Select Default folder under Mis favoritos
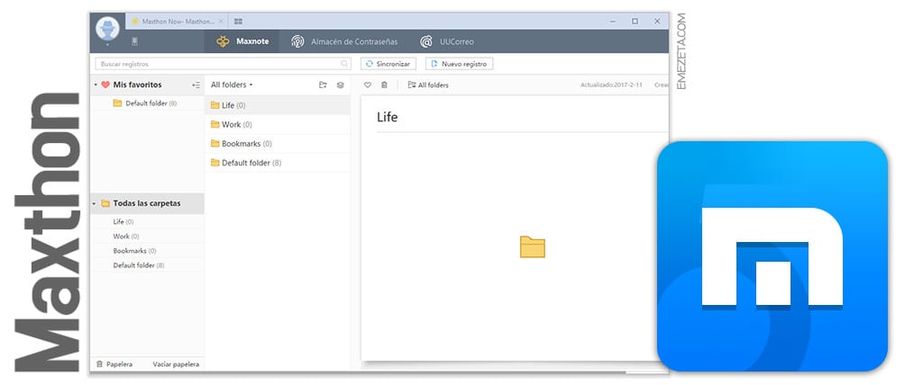923x385 pixels. tap(147, 103)
